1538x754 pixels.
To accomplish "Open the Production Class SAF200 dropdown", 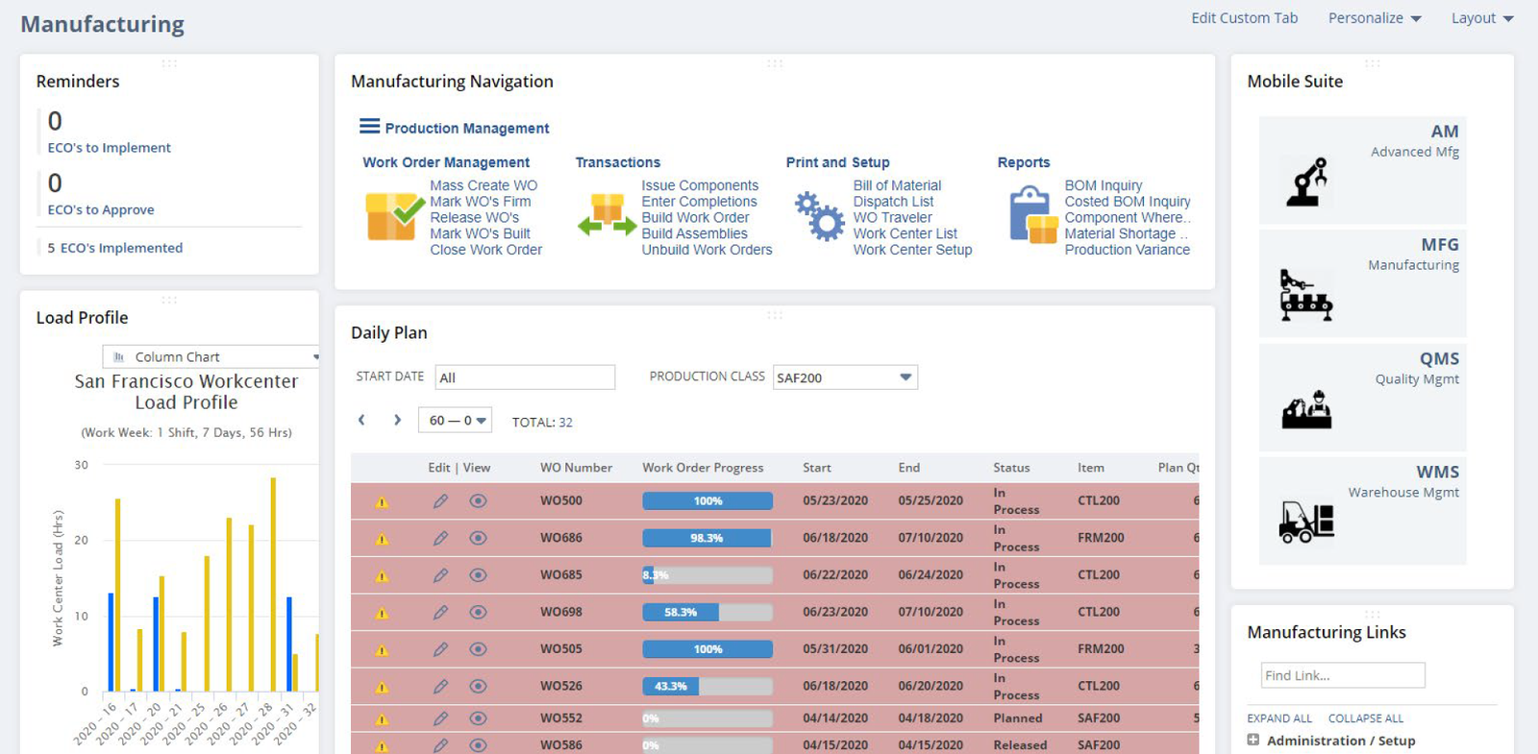I will 845,377.
